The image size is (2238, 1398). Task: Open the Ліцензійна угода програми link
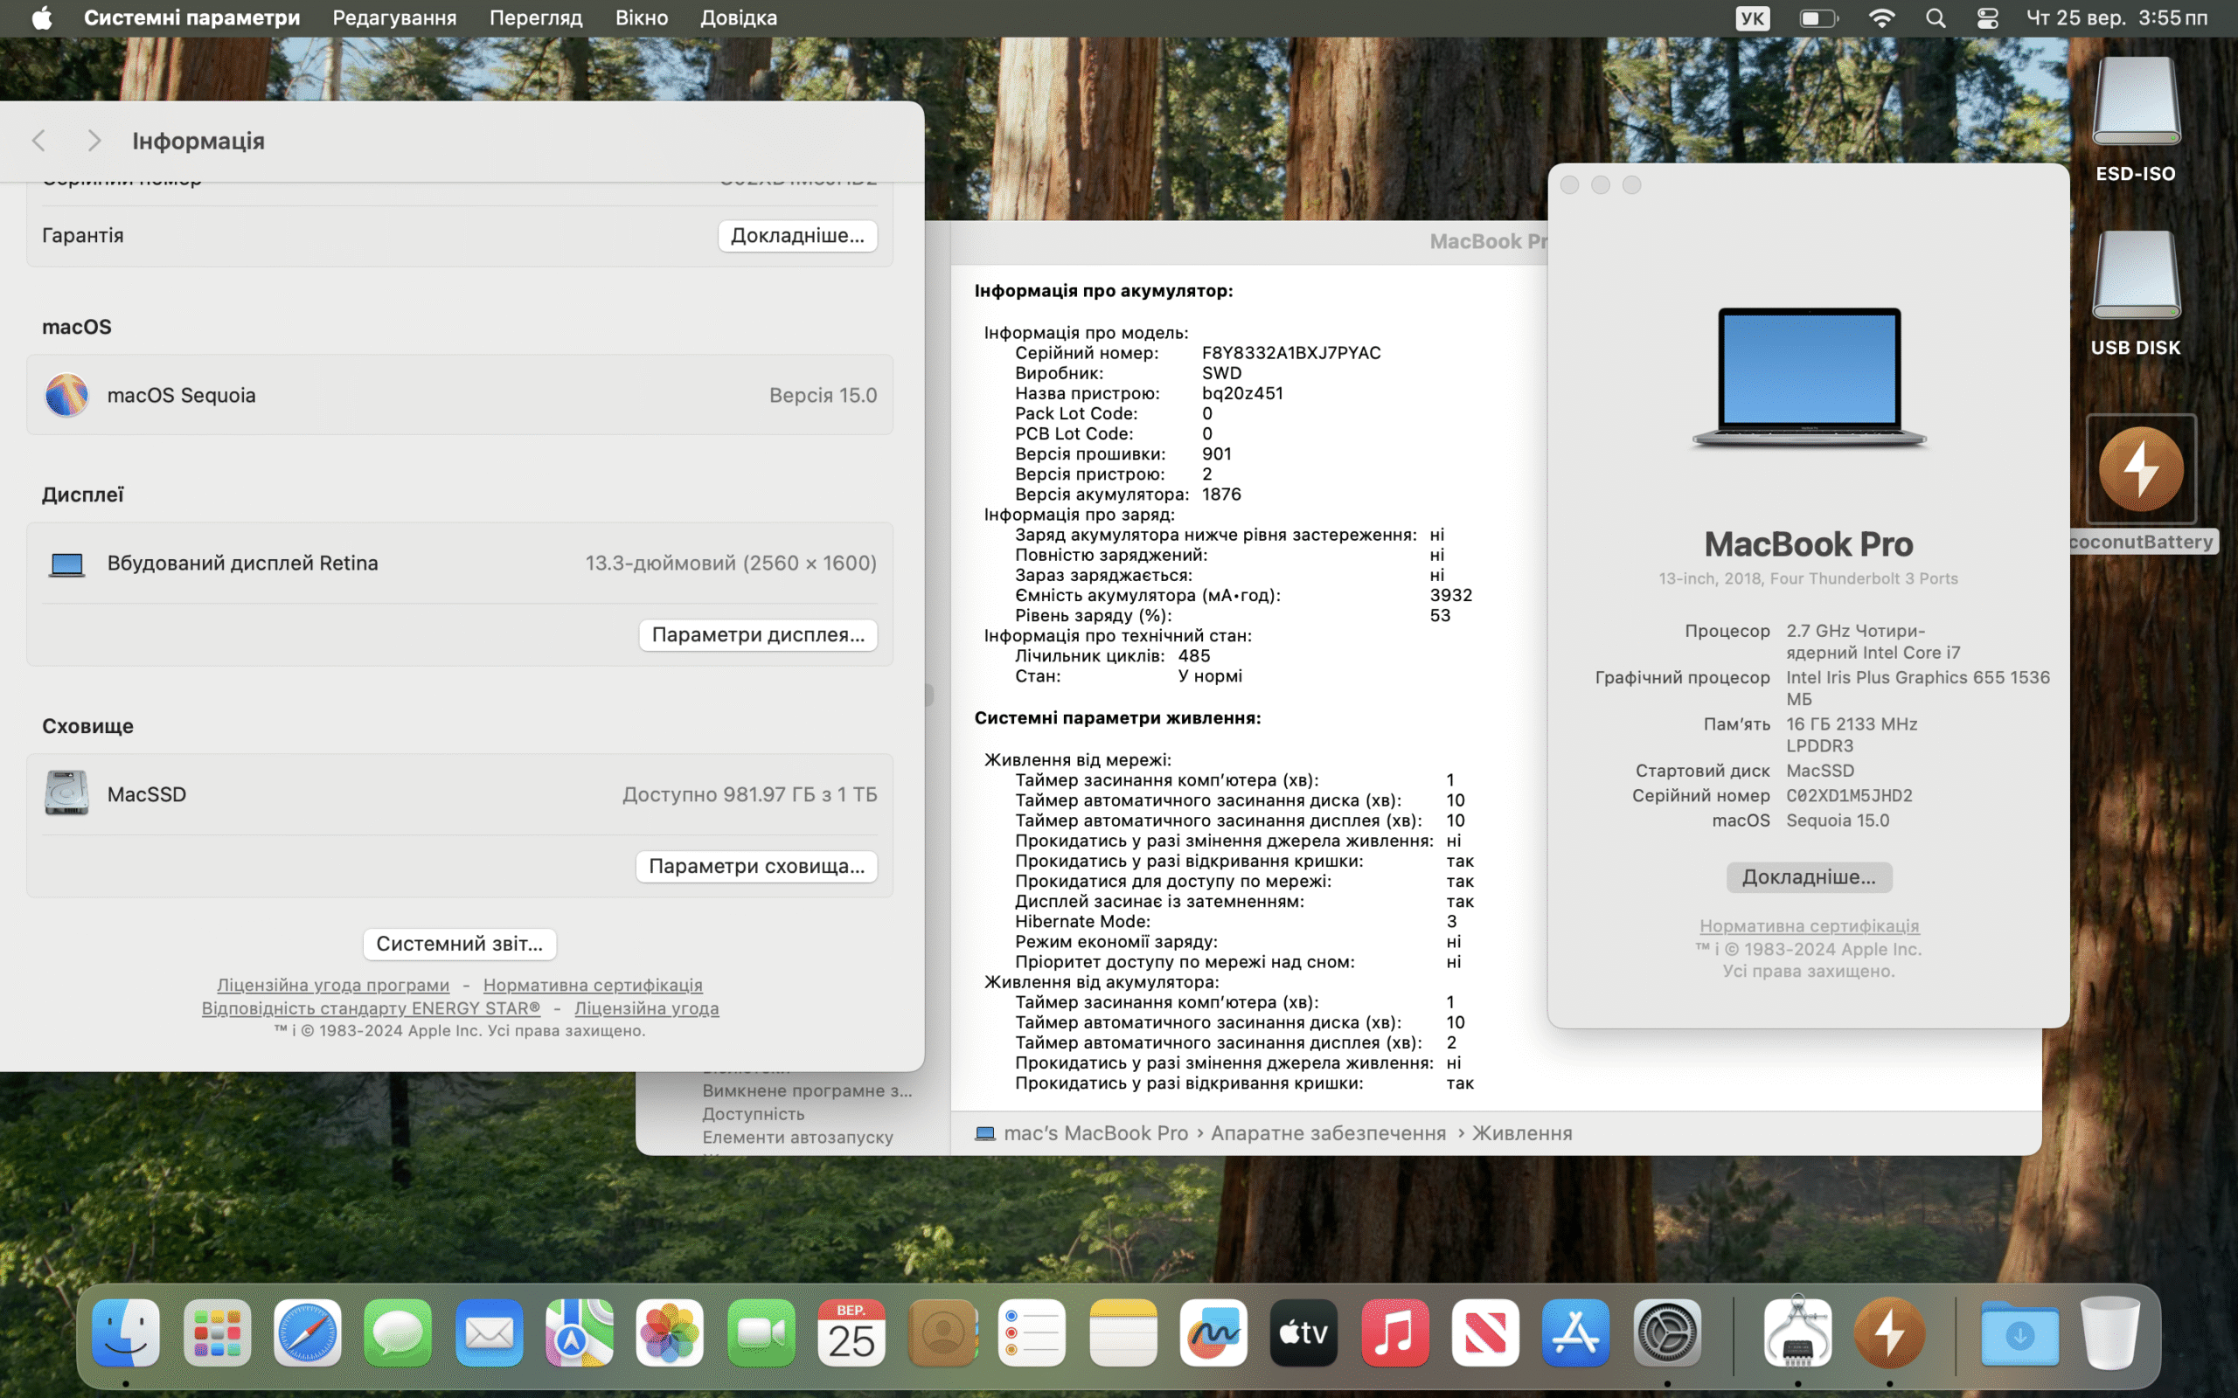click(x=333, y=985)
